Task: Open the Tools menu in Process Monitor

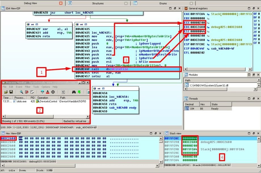Action: pyautogui.click(x=36, y=87)
